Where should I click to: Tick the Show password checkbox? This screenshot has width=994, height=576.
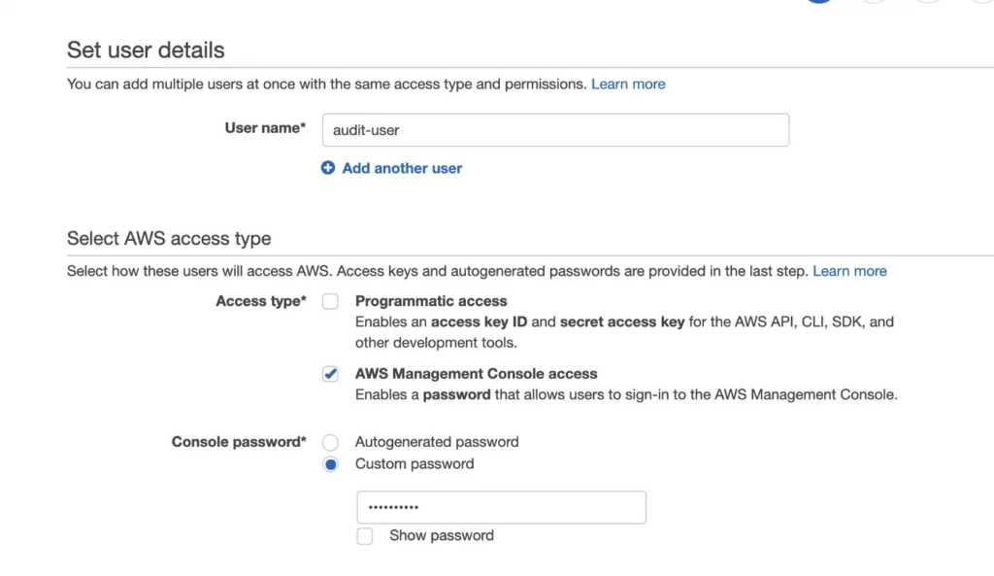pyautogui.click(x=365, y=536)
